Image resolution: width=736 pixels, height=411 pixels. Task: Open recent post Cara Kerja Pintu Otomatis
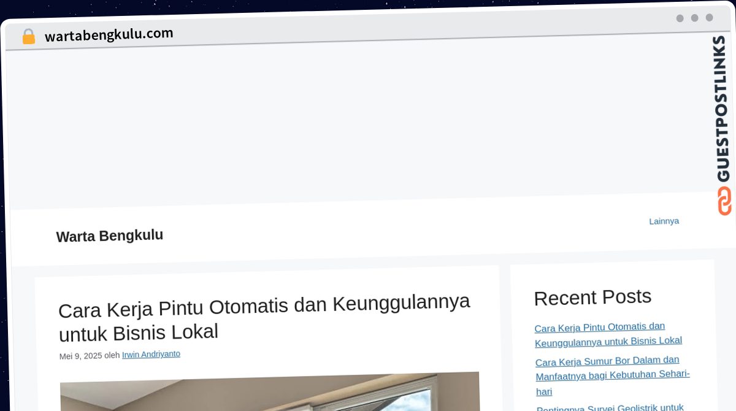pyautogui.click(x=608, y=334)
